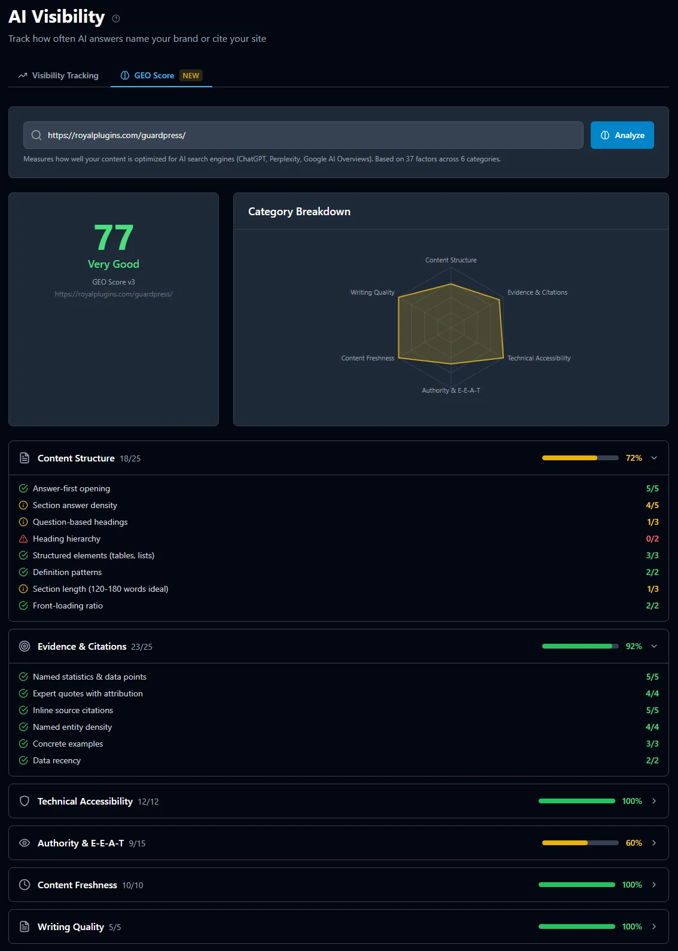Click info icon for Question-based headings
This screenshot has width=678, height=951.
pyautogui.click(x=23, y=522)
